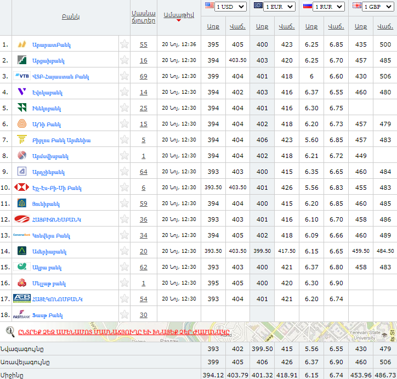Toggle favorite star for row 5 bank
397x379 pixels.
click(x=124, y=108)
